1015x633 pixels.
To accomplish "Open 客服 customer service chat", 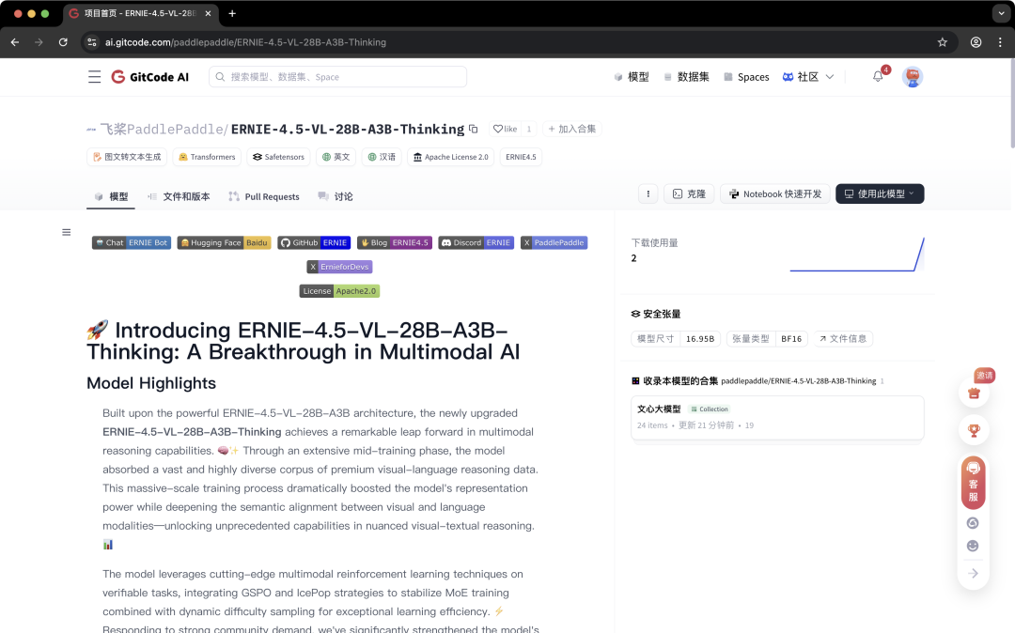I will 973,483.
